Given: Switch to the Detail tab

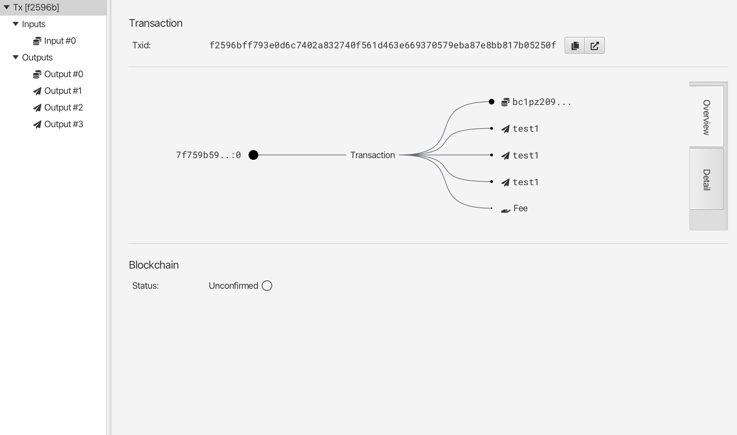Looking at the screenshot, I should (706, 179).
